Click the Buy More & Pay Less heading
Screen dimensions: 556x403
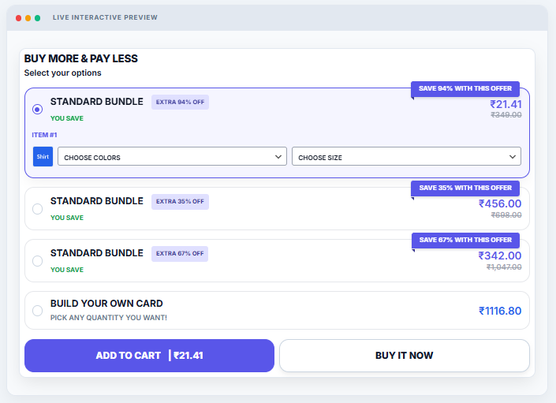coord(81,58)
